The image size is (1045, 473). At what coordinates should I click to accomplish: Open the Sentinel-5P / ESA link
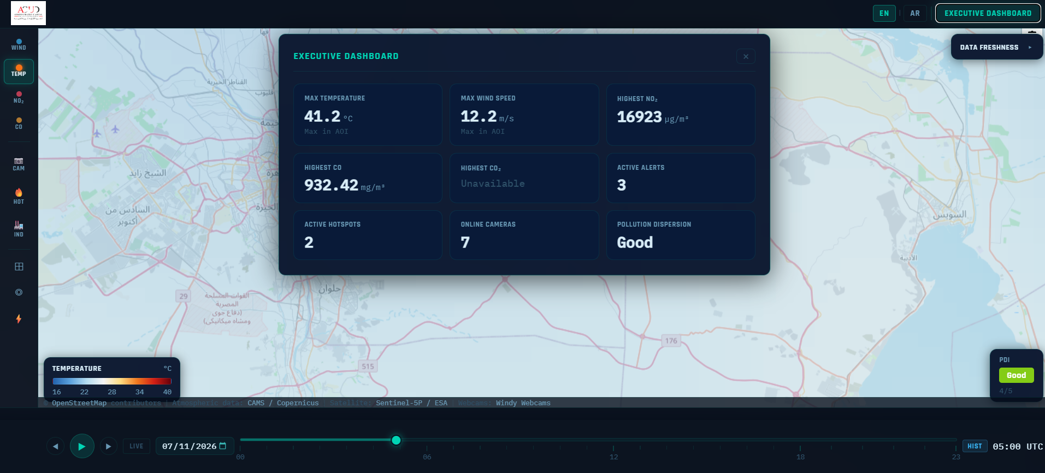[x=411, y=403]
